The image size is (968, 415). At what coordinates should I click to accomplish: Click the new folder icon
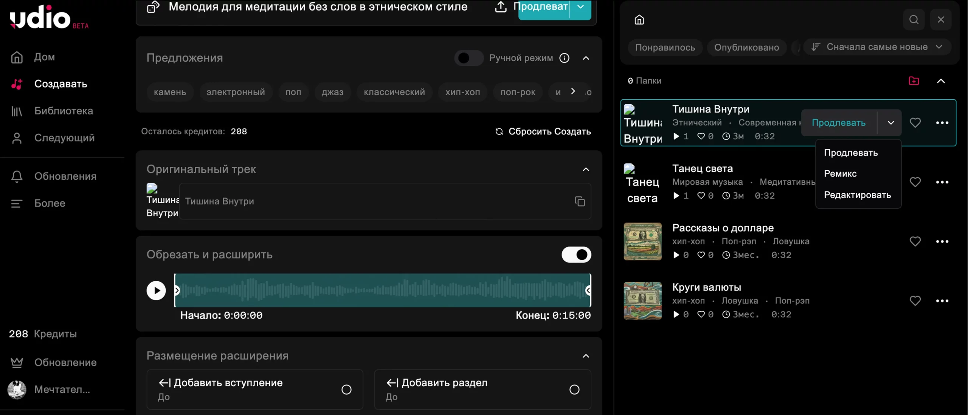click(x=914, y=81)
